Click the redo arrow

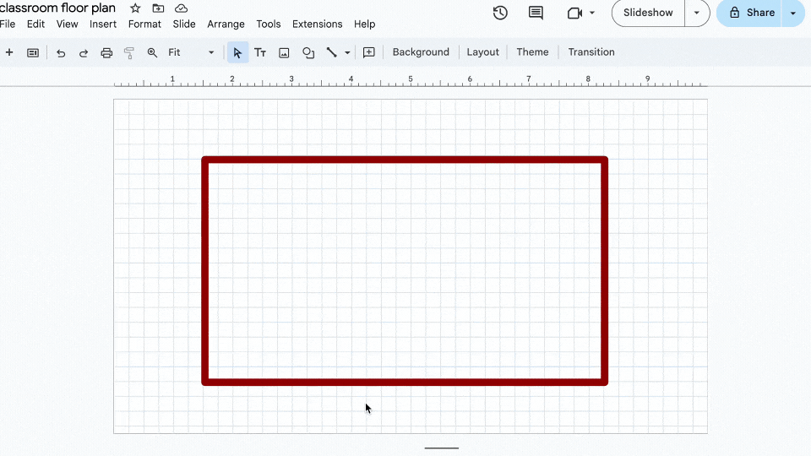click(x=84, y=52)
